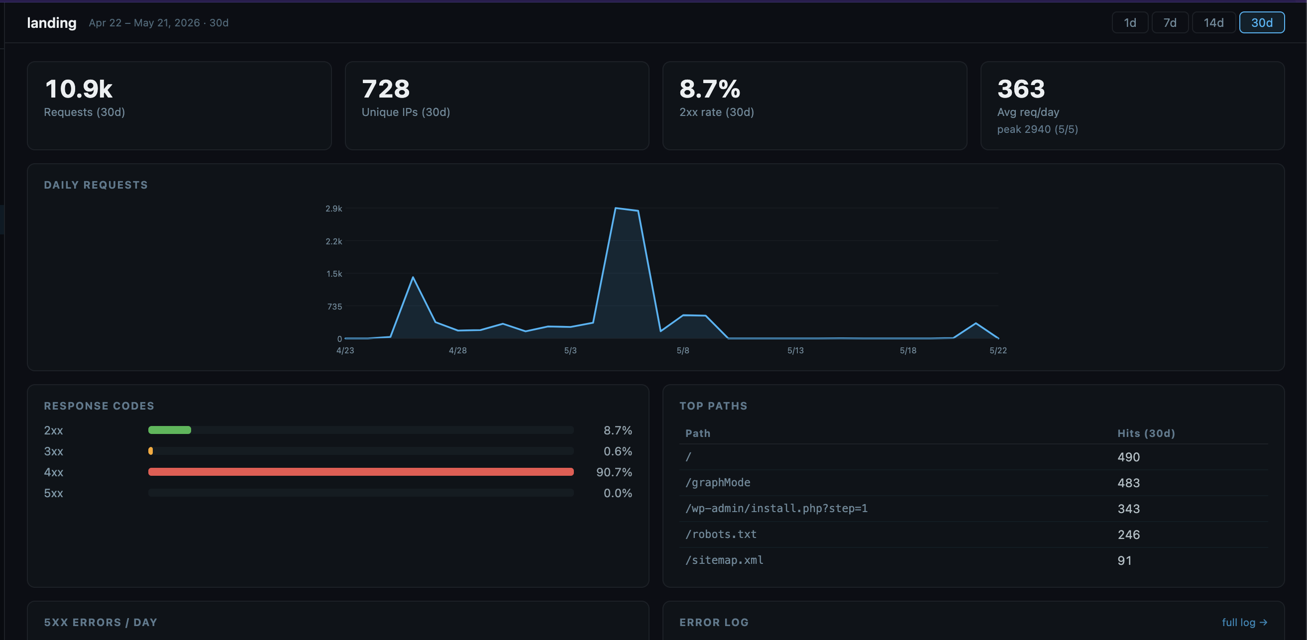This screenshot has height=640, width=1307.
Task: Click the 5xx response code label
Action: click(x=53, y=493)
